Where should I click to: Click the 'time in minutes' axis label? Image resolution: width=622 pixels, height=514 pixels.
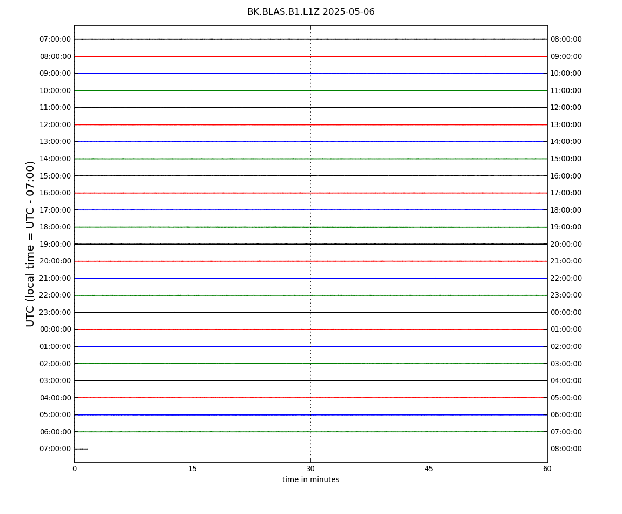point(310,479)
